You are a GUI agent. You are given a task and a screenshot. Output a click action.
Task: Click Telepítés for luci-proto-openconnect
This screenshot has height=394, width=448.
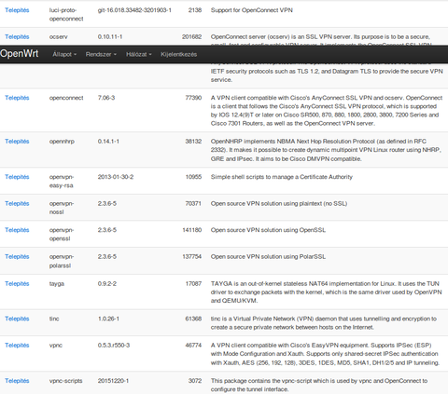[x=17, y=10]
